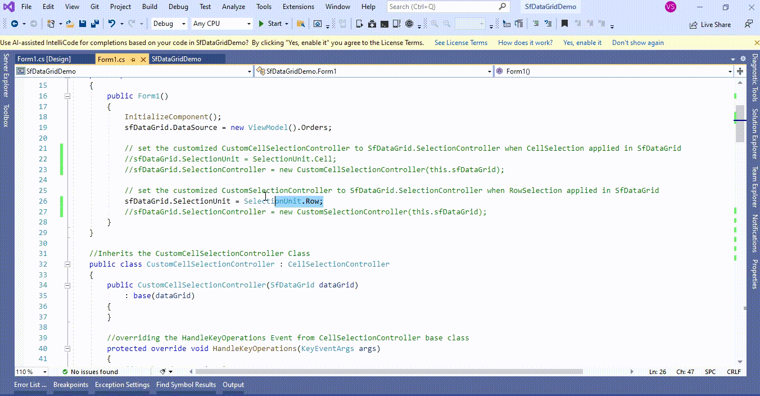Open the Output panel tab
Image resolution: width=760 pixels, height=396 pixels.
click(233, 385)
